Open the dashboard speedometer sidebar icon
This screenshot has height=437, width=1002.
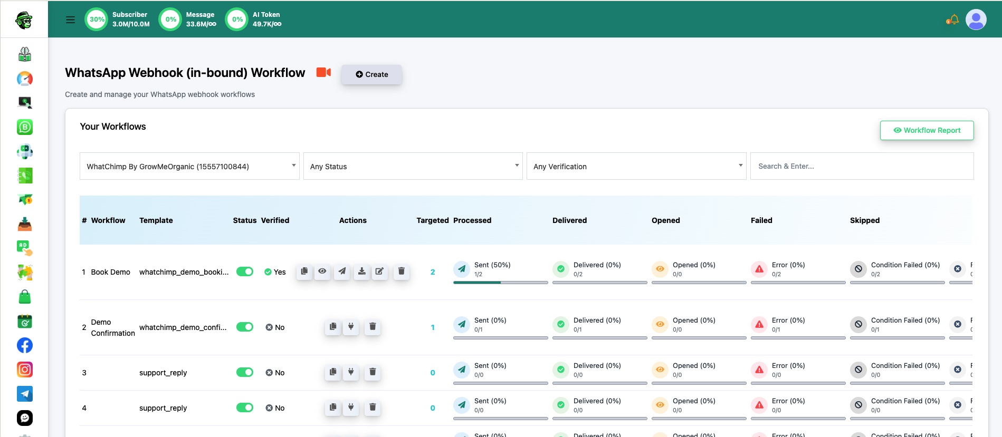tap(25, 79)
